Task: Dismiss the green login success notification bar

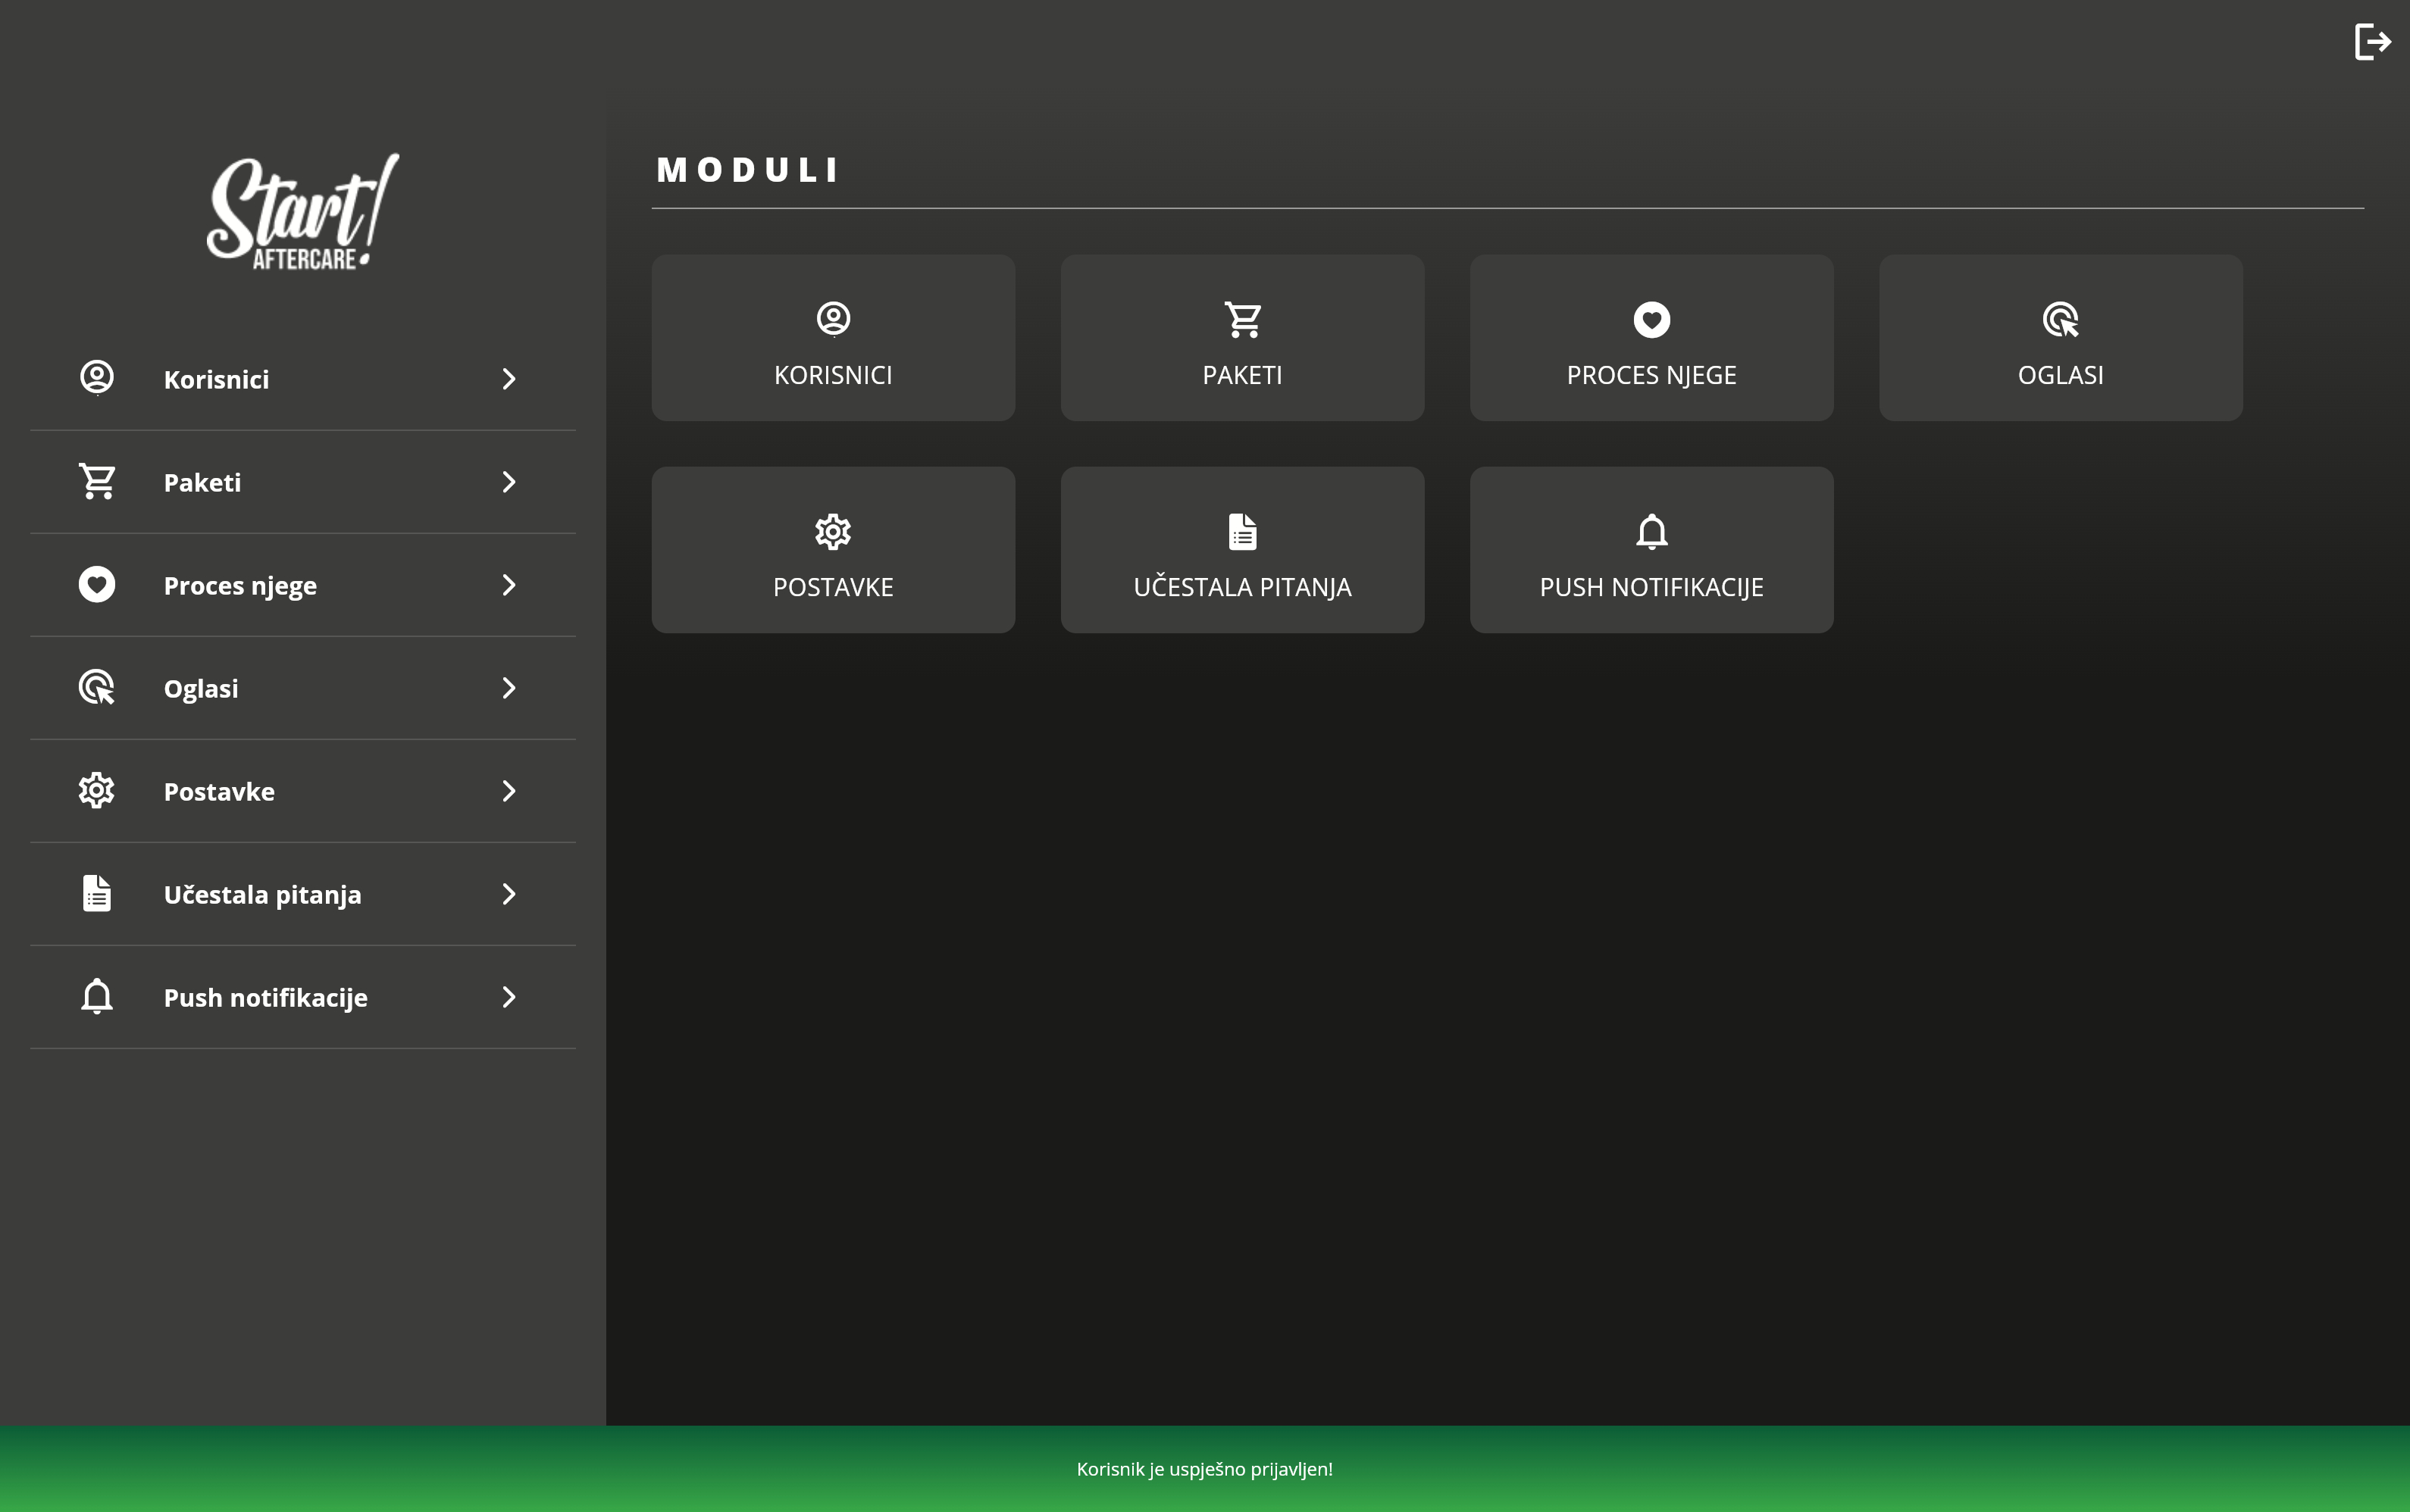Action: (1204, 1468)
